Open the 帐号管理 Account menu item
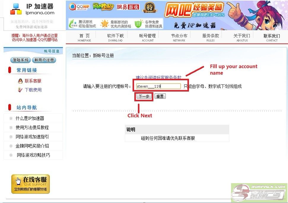Viewport: 288px width, 203px height. coord(147,37)
